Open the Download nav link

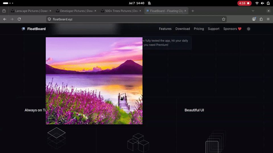(x=183, y=29)
